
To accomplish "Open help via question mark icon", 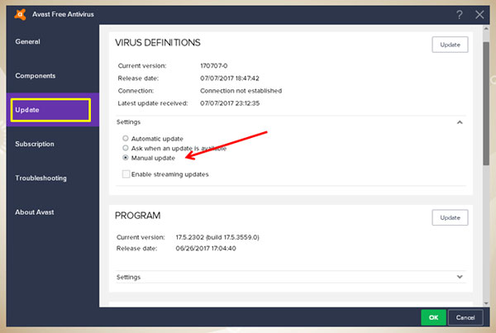I will coord(460,15).
